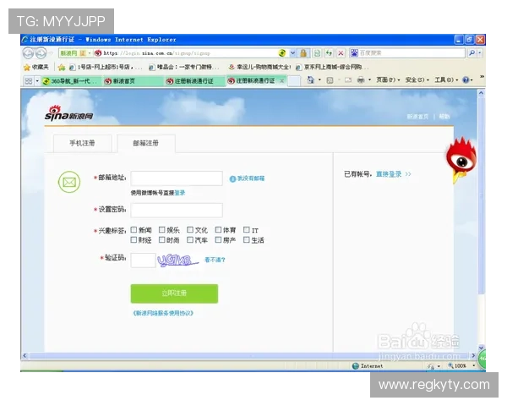Click the green 360 icon in address bar
Image resolution: width=507 pixels, height=406 pixels.
pyautogui.click(x=282, y=52)
